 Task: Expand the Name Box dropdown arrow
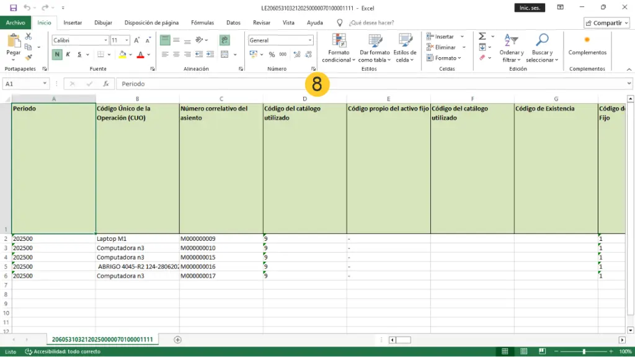point(45,84)
